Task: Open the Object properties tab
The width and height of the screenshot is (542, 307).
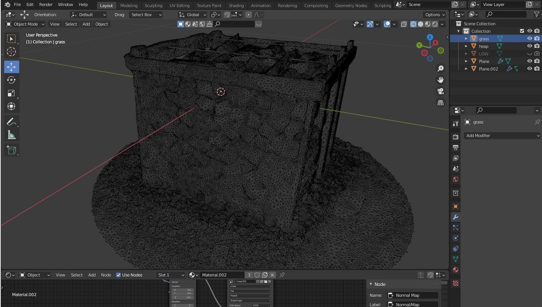Action: [456, 206]
